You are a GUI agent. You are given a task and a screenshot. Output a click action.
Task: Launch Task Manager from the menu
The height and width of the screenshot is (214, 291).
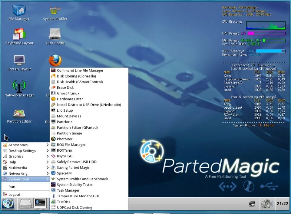(x=89, y=190)
